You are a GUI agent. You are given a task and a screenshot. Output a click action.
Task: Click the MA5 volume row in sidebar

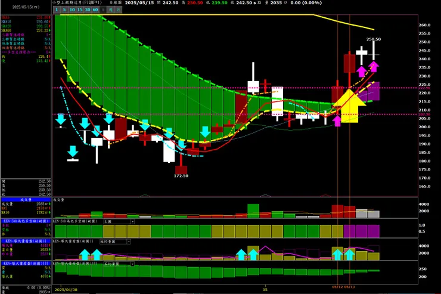point(26,208)
